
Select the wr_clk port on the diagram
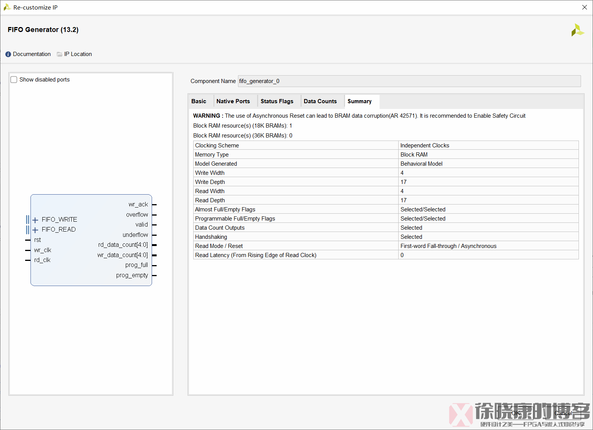tap(42, 250)
